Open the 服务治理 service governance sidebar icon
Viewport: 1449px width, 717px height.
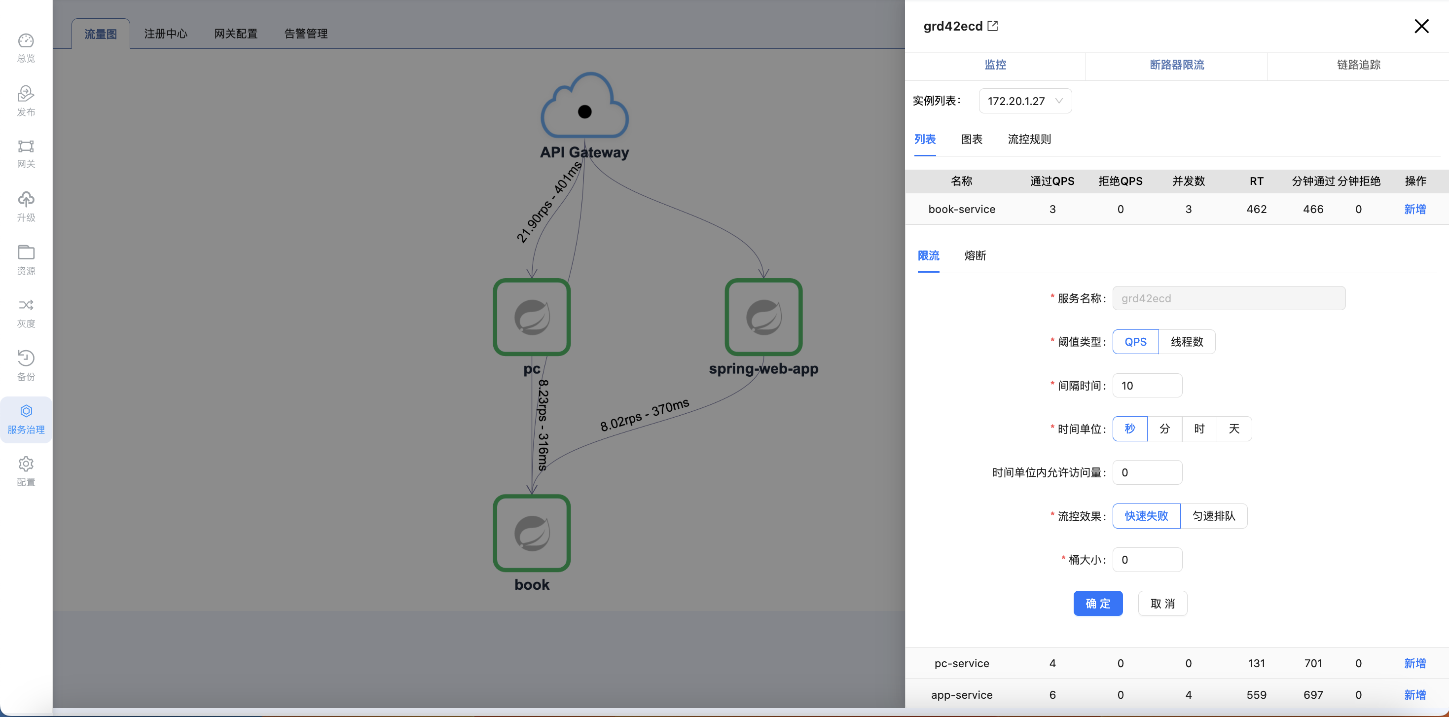click(26, 419)
